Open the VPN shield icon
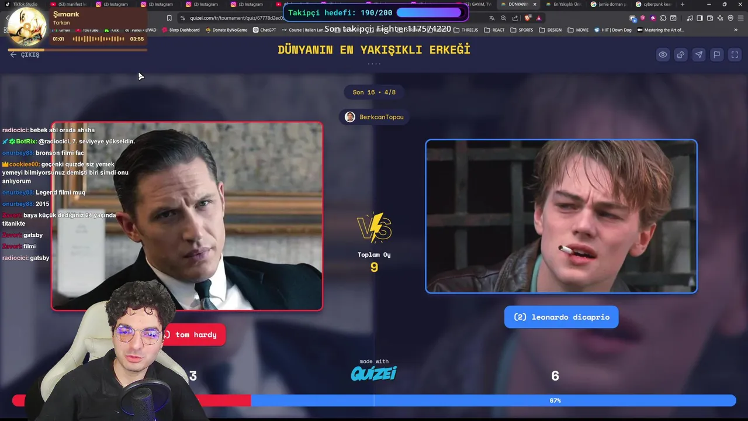The height and width of the screenshot is (421, 748). (730, 18)
